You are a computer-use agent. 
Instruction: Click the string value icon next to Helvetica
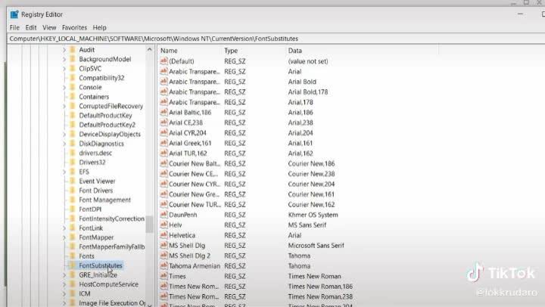163,235
